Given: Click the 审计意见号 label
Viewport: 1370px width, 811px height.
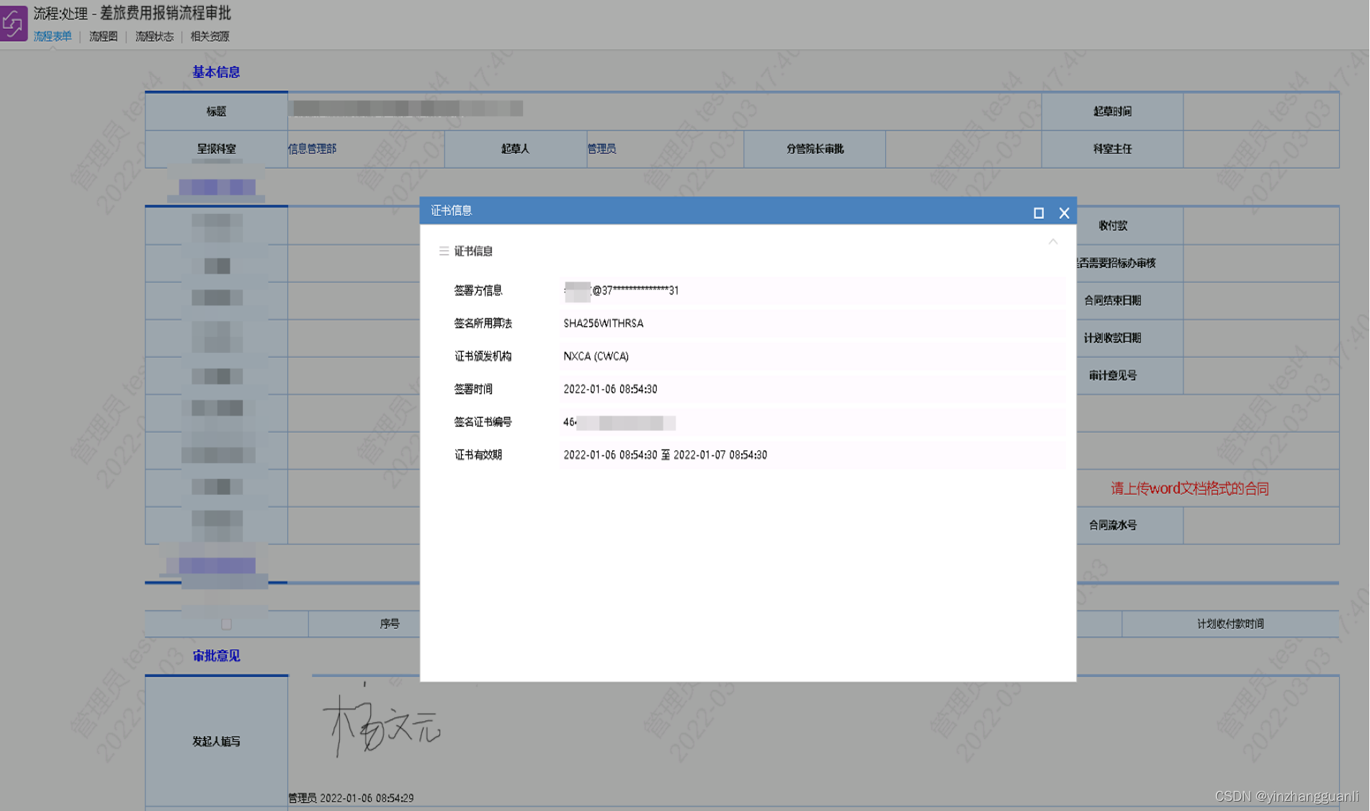Looking at the screenshot, I should pos(1112,375).
